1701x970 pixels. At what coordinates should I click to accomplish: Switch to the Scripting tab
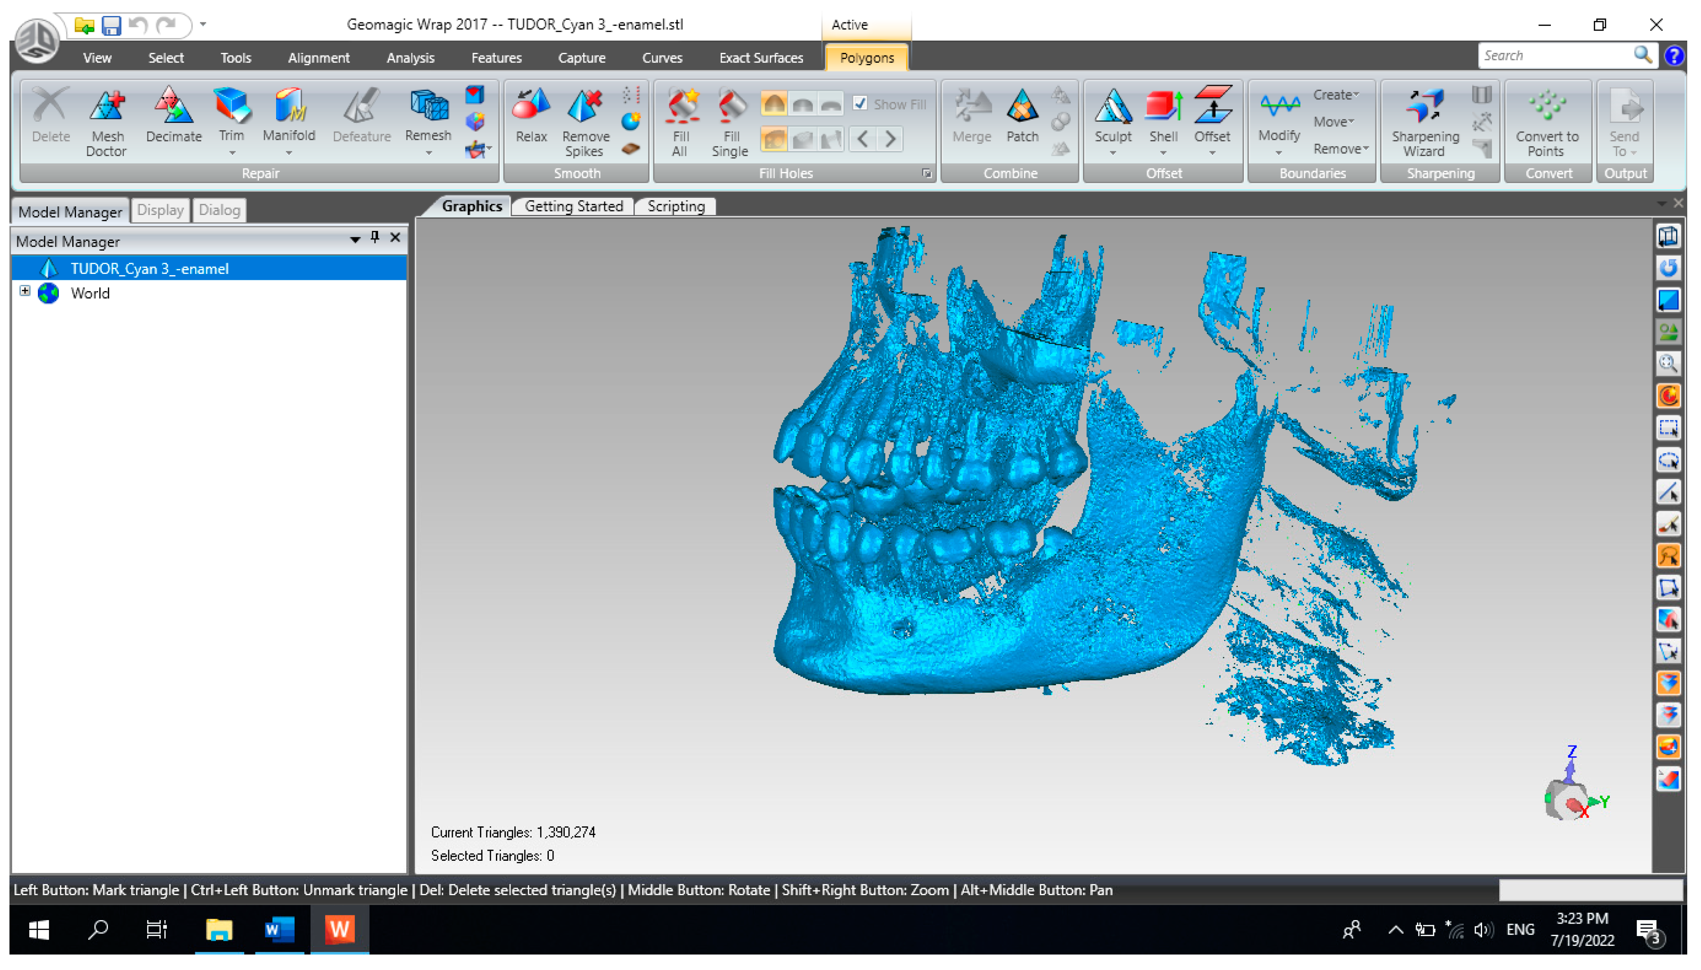(676, 206)
